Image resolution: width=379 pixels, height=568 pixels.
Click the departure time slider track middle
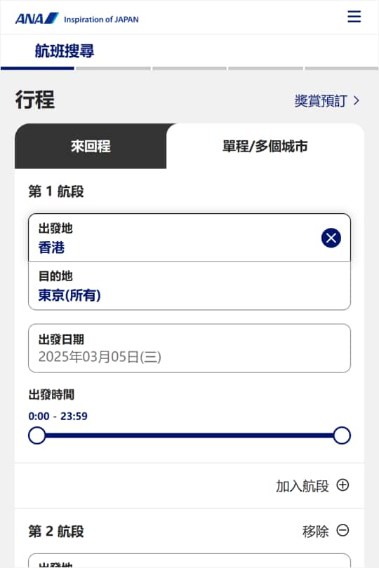pyautogui.click(x=189, y=435)
